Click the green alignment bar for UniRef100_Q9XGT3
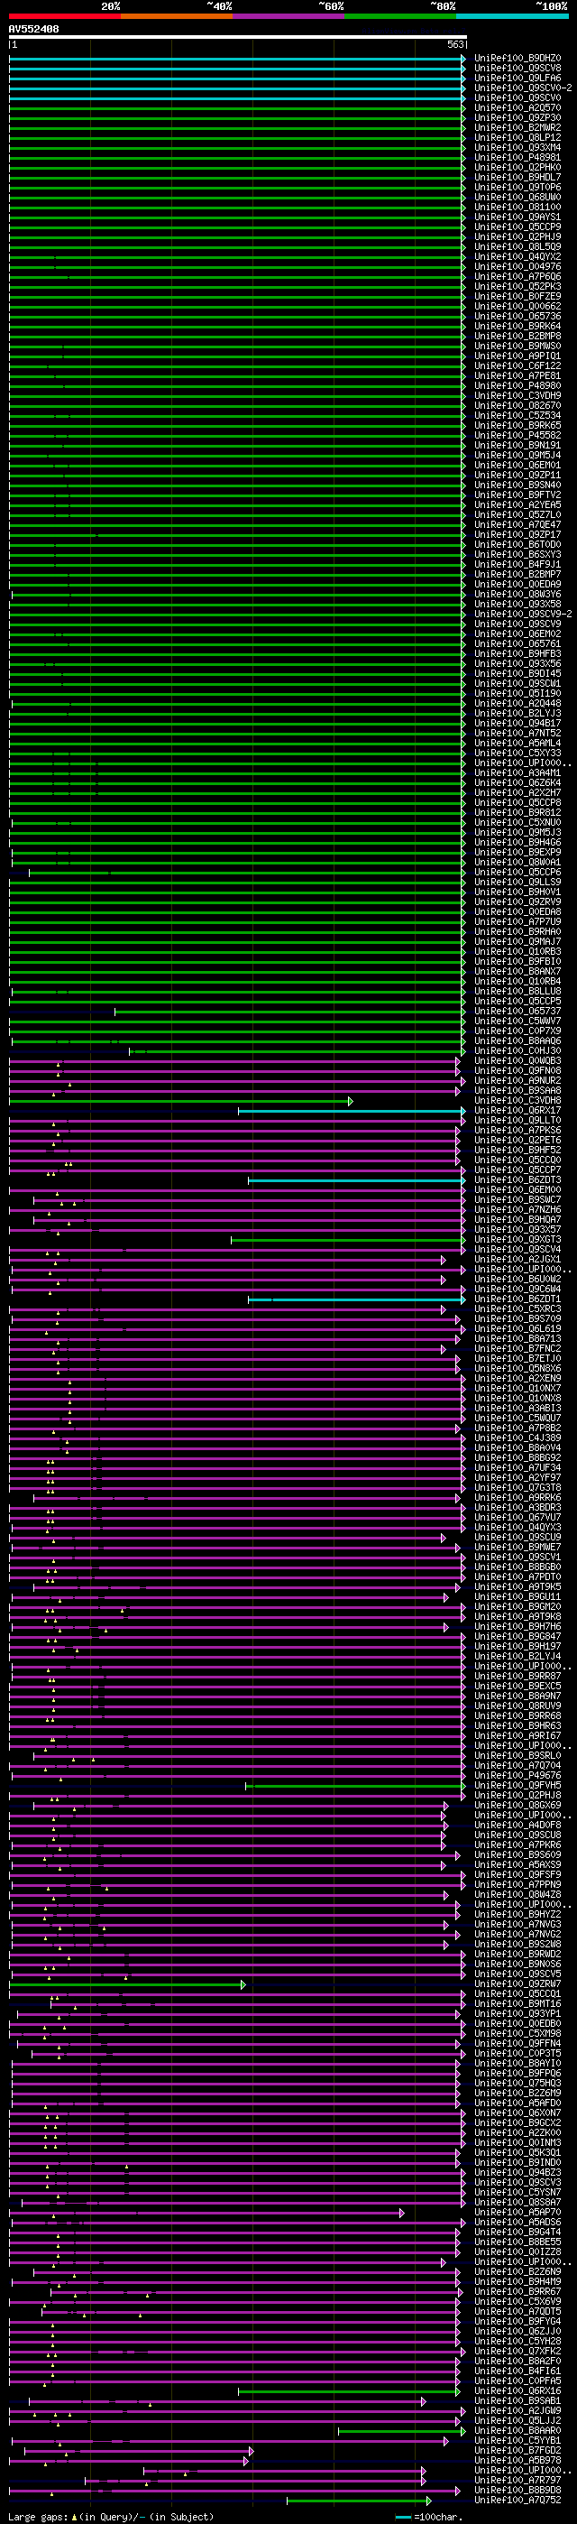Viewport: 577px width, 2524px height. point(348,1241)
